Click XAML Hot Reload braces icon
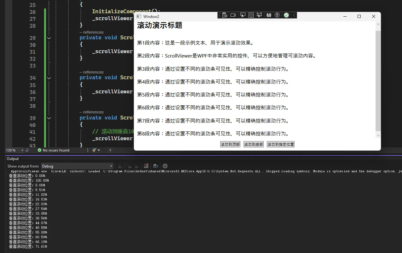This screenshot has height=253, width=402. coord(269,15)
